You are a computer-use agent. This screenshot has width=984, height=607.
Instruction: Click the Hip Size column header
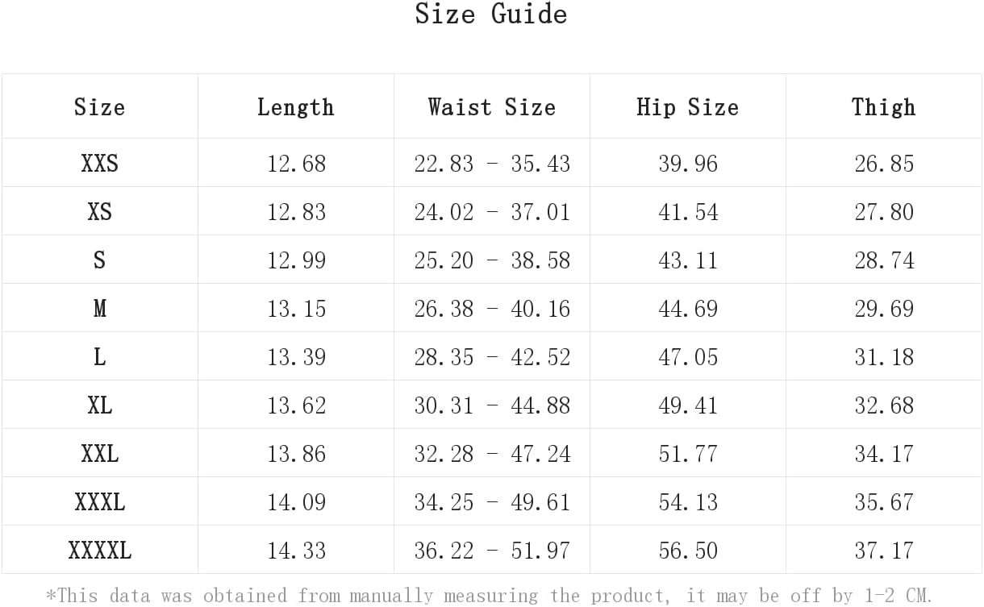687,107
